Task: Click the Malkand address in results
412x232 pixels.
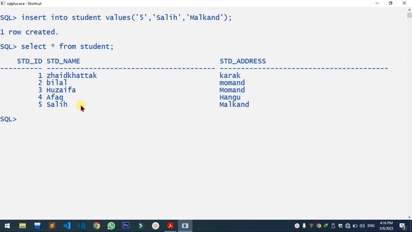Action: tap(234, 104)
